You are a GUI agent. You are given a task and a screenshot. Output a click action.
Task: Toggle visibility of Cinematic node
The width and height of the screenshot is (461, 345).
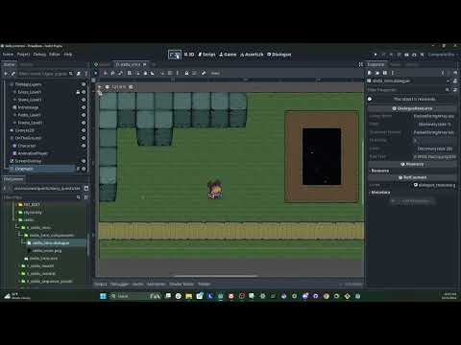(x=84, y=169)
